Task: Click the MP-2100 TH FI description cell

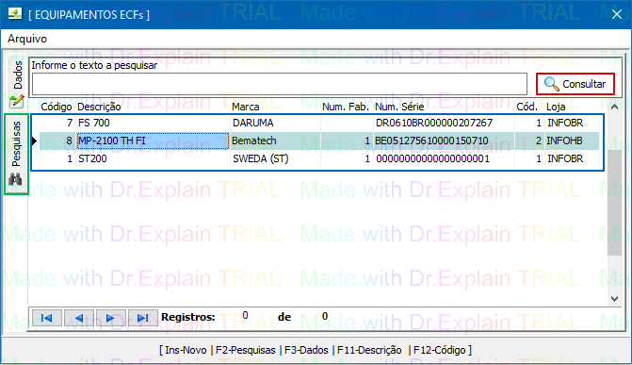Action: (153, 141)
